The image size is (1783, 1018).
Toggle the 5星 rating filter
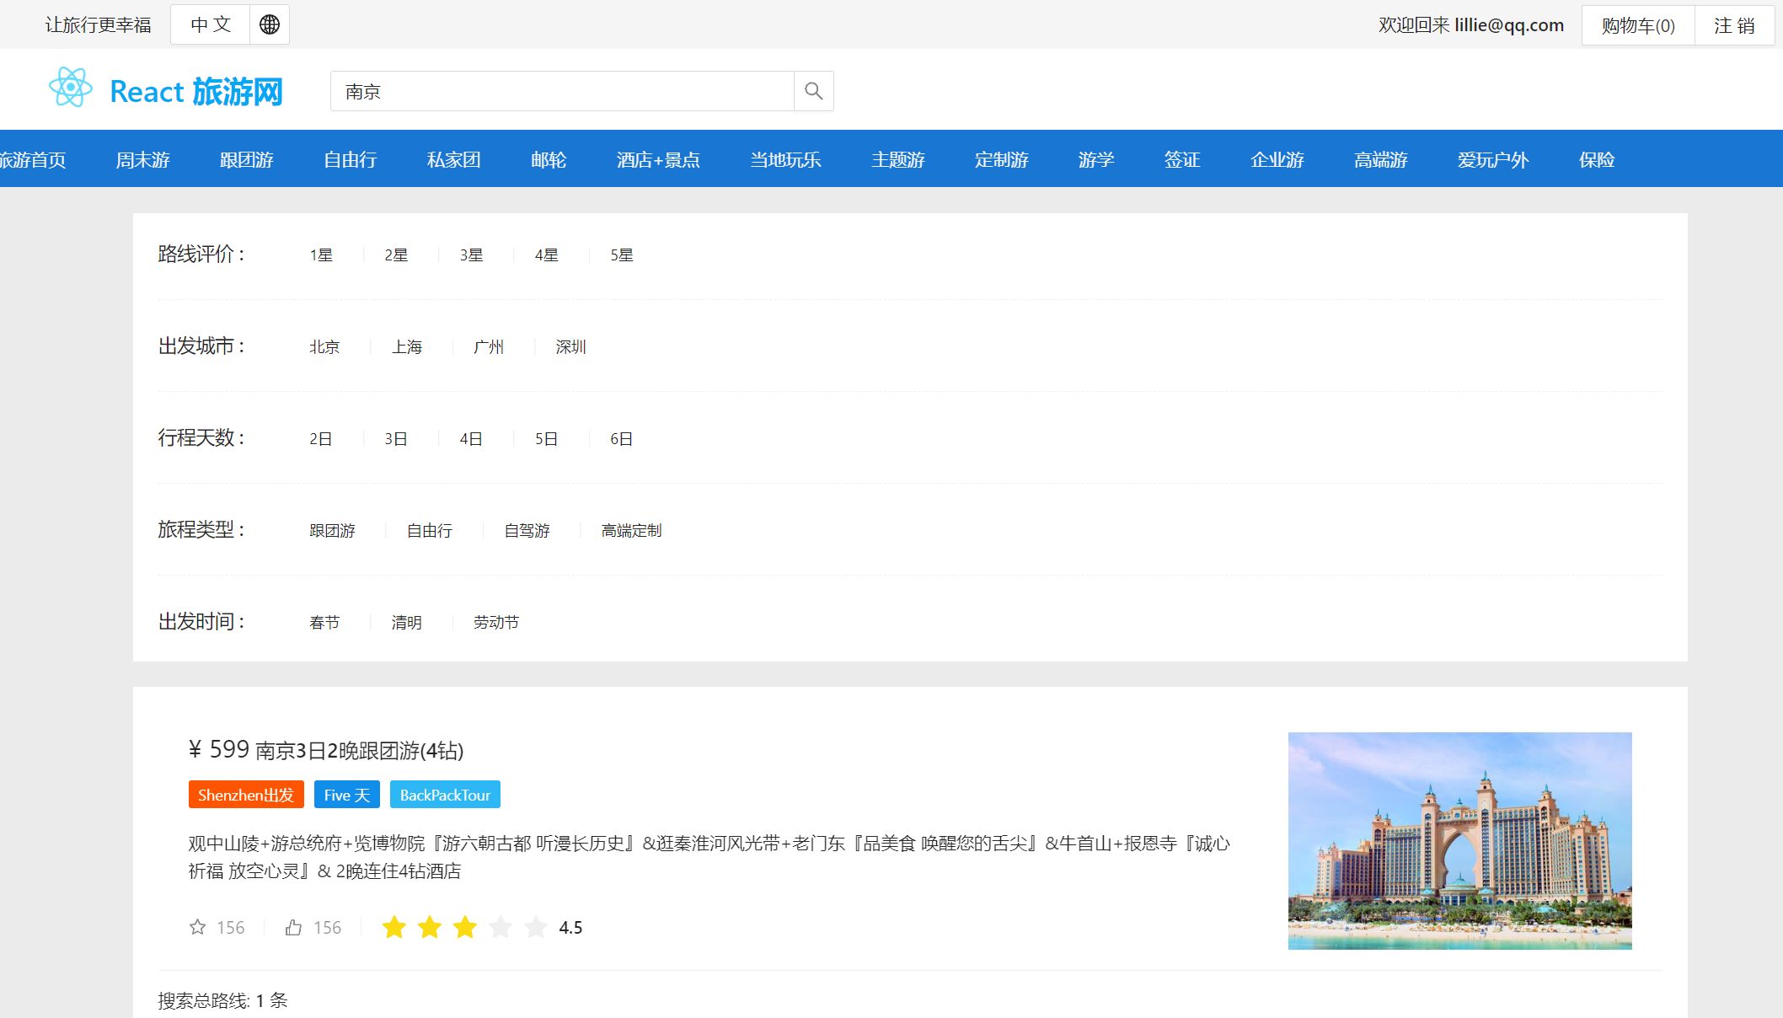tap(622, 255)
